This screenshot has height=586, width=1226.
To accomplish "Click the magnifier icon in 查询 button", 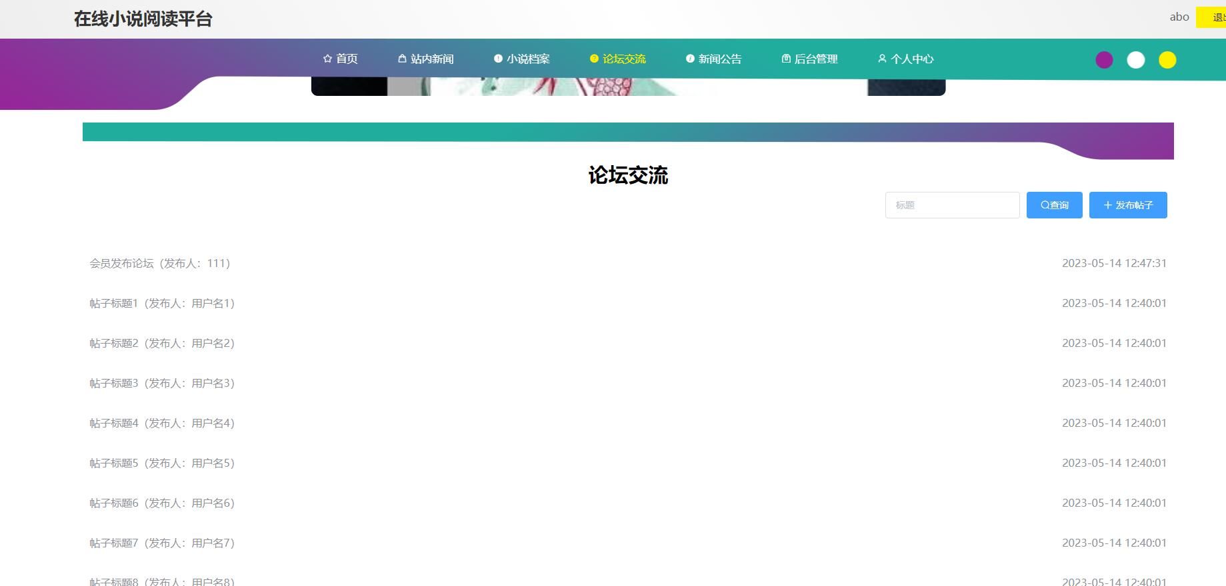I will (x=1045, y=205).
